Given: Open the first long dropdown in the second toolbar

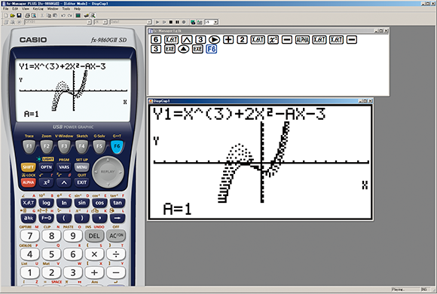Looking at the screenshot, I should (x=58, y=22).
